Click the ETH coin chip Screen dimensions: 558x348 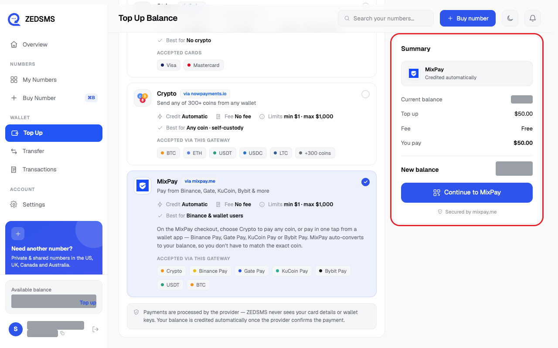click(194, 153)
